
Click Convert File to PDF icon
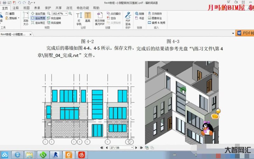pyautogui.click(x=100, y=18)
